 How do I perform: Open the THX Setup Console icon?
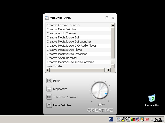point(49,97)
